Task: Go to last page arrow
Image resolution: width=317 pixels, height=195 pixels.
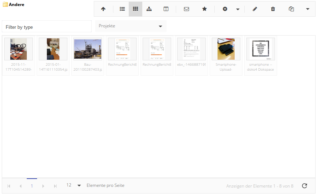Action: coord(55,186)
